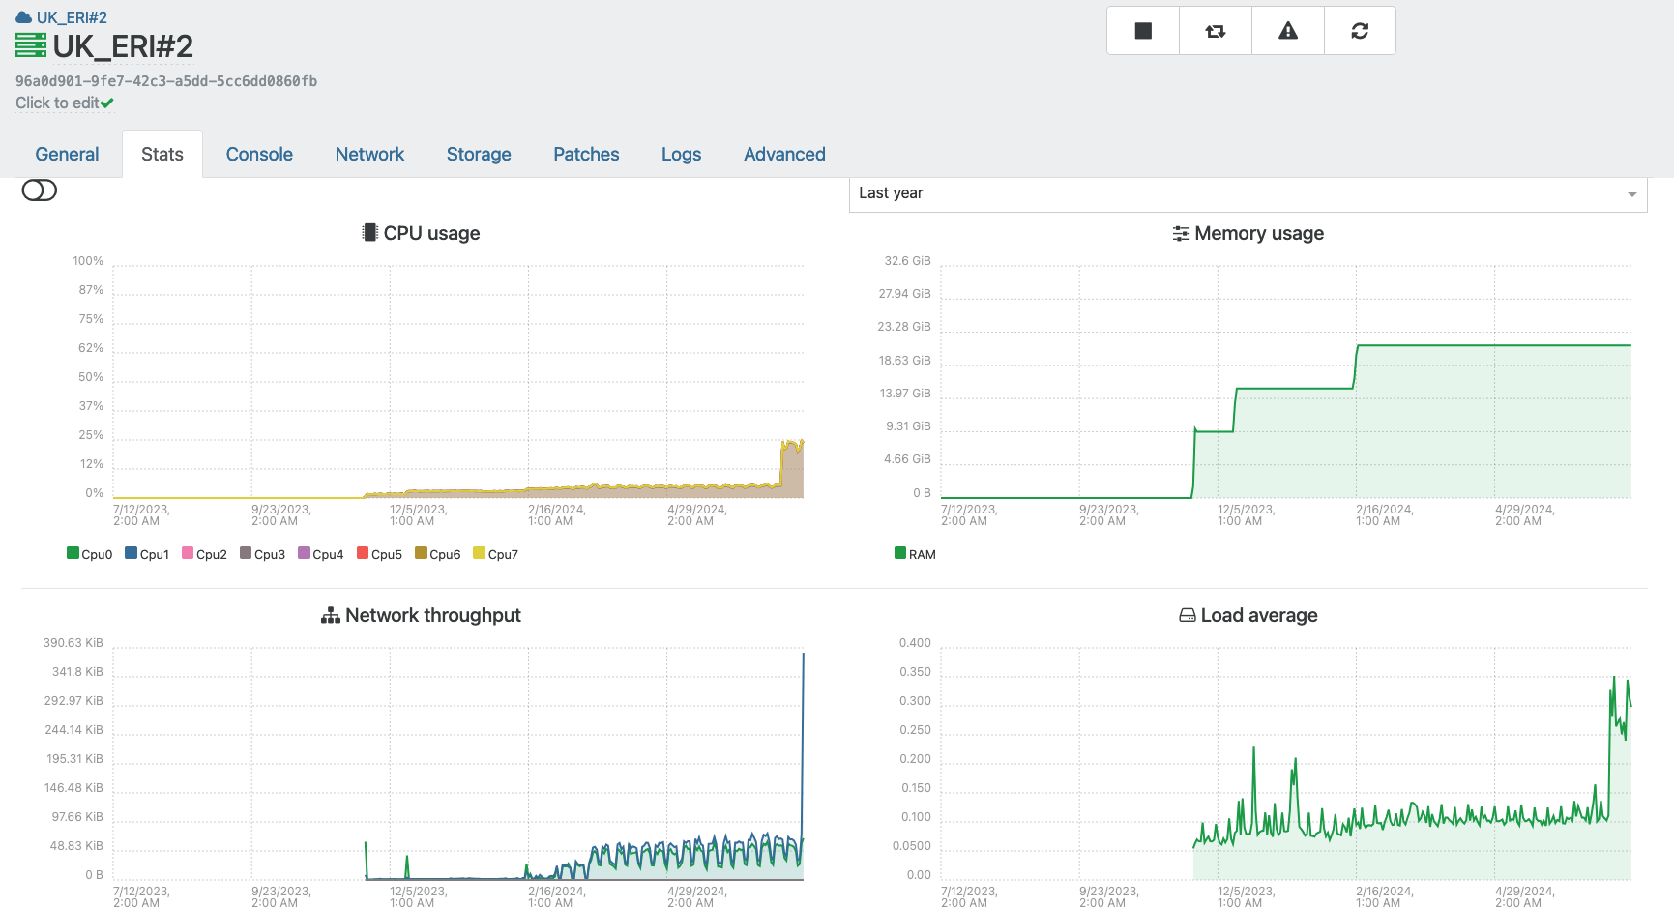Viewport: 1674px width, 908px height.
Task: Click the UK_ERI#2 page title
Action: point(123,46)
